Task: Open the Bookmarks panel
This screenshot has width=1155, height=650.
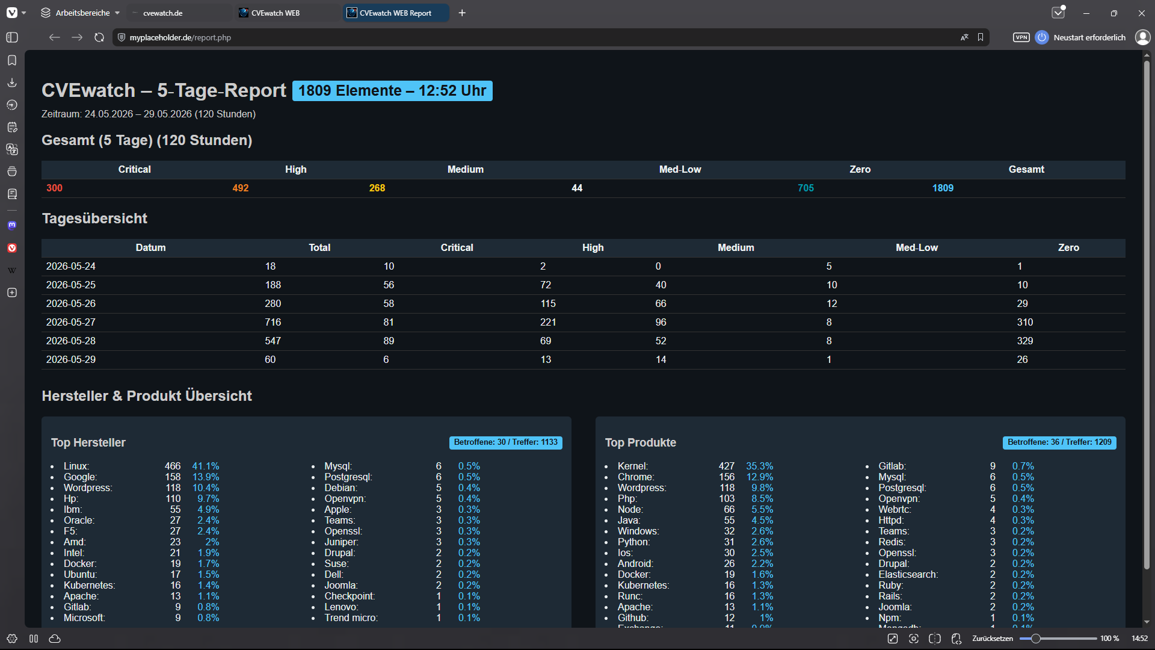Action: (x=12, y=60)
